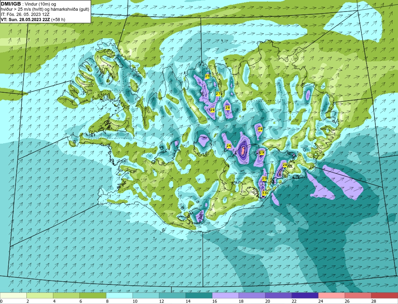Click the 'IT: Fös. 26. 05. 2023 12Z' line
Viewport: 398px width, 304px height.
click(25, 14)
